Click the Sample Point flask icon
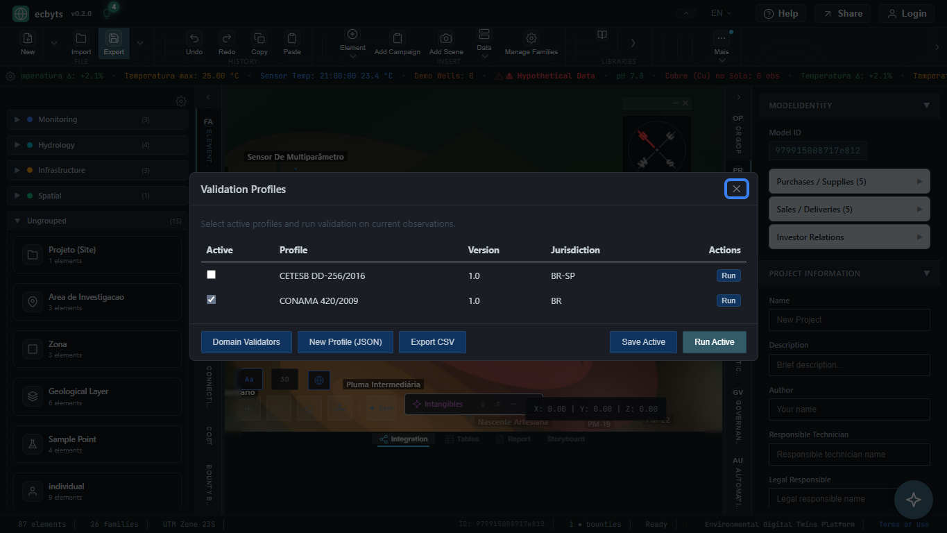This screenshot has width=947, height=533. 32,444
